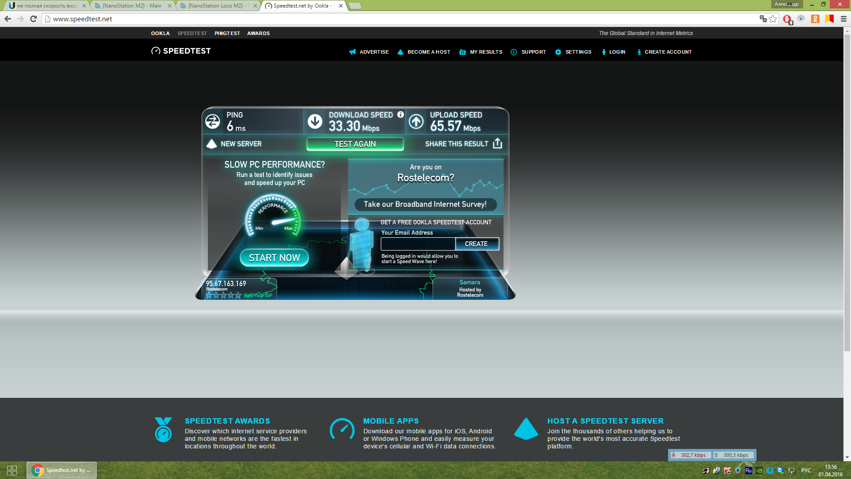Image resolution: width=851 pixels, height=479 pixels.
Task: Click the New Server triangle icon
Action: 211,144
